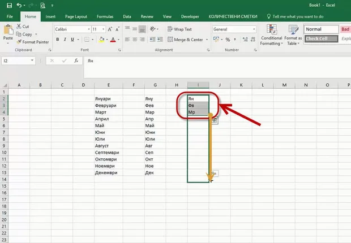Apply the red font color
Image resolution: width=351 pixels, height=243 pixels.
pos(113,40)
